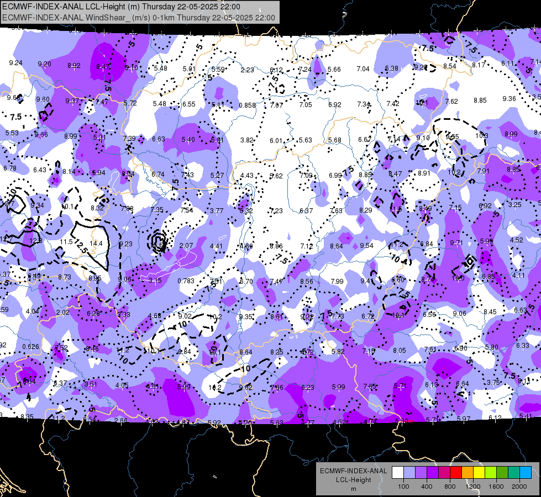Viewport: 541px width, 497px height.
Task: Click the wind shear value 5.53
Action: (12, 133)
